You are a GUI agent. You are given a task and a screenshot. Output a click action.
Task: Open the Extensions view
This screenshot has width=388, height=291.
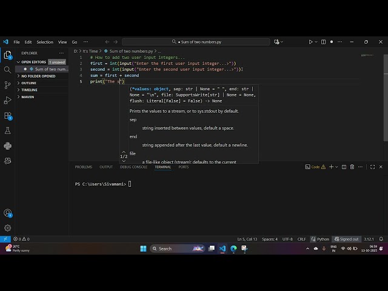click(x=7, y=116)
